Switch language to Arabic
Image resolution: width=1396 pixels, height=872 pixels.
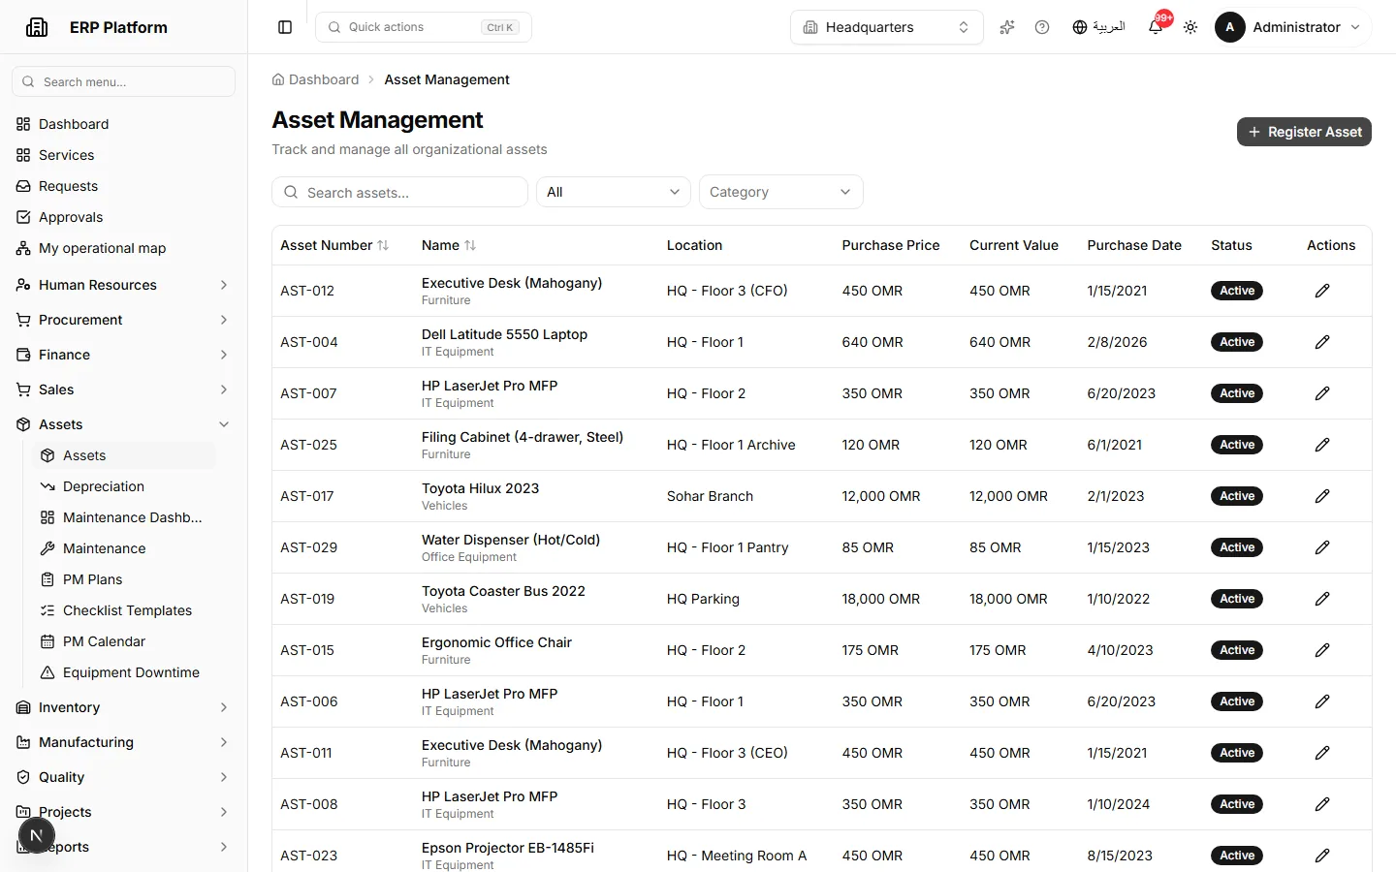1098,27
